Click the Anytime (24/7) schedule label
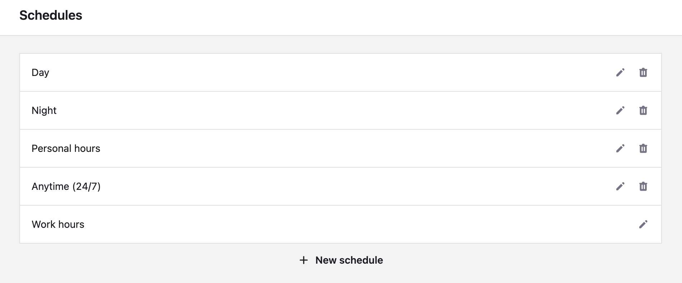Viewport: 682px width, 283px height. point(66,186)
